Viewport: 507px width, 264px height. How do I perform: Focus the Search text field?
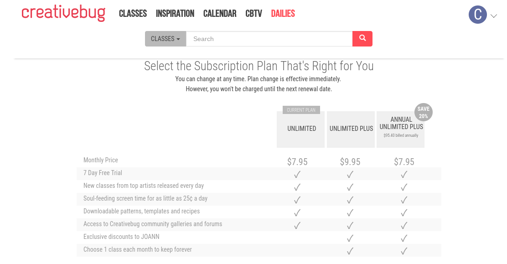(269, 39)
